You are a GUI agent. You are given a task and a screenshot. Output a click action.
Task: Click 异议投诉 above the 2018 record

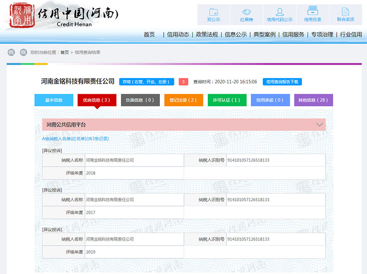(x=52, y=150)
